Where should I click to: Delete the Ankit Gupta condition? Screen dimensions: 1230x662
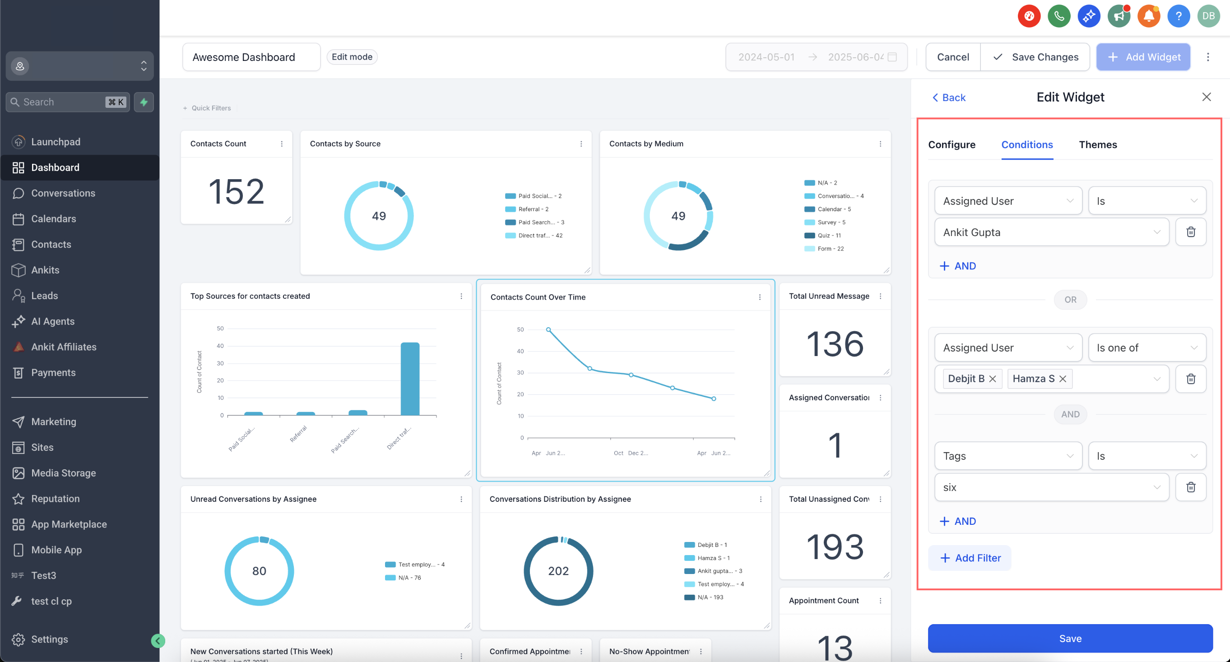(x=1190, y=232)
